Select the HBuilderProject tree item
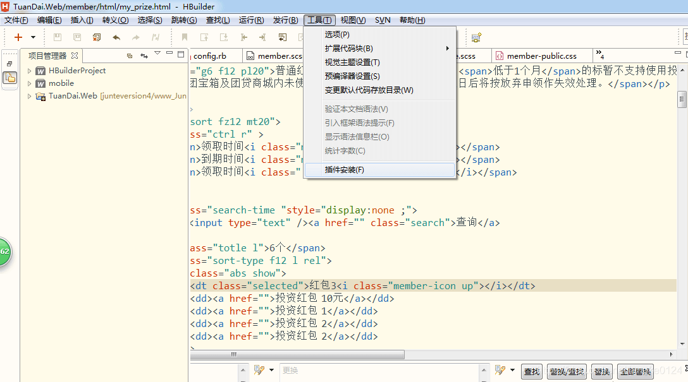This screenshot has width=688, height=382. point(77,71)
